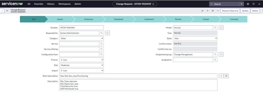Open the Impact dropdown
The height and width of the screenshot is (93, 263).
[81, 71]
